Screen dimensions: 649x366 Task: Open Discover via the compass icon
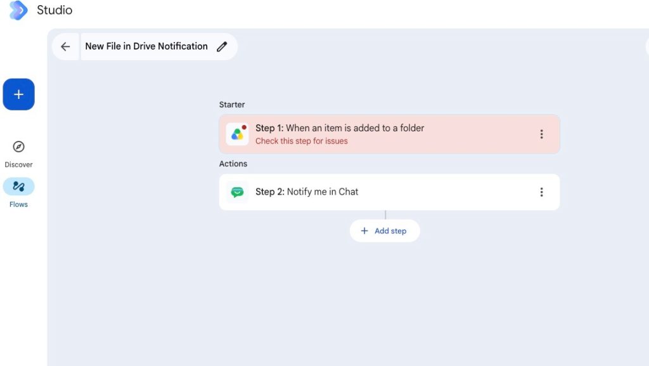tap(18, 147)
